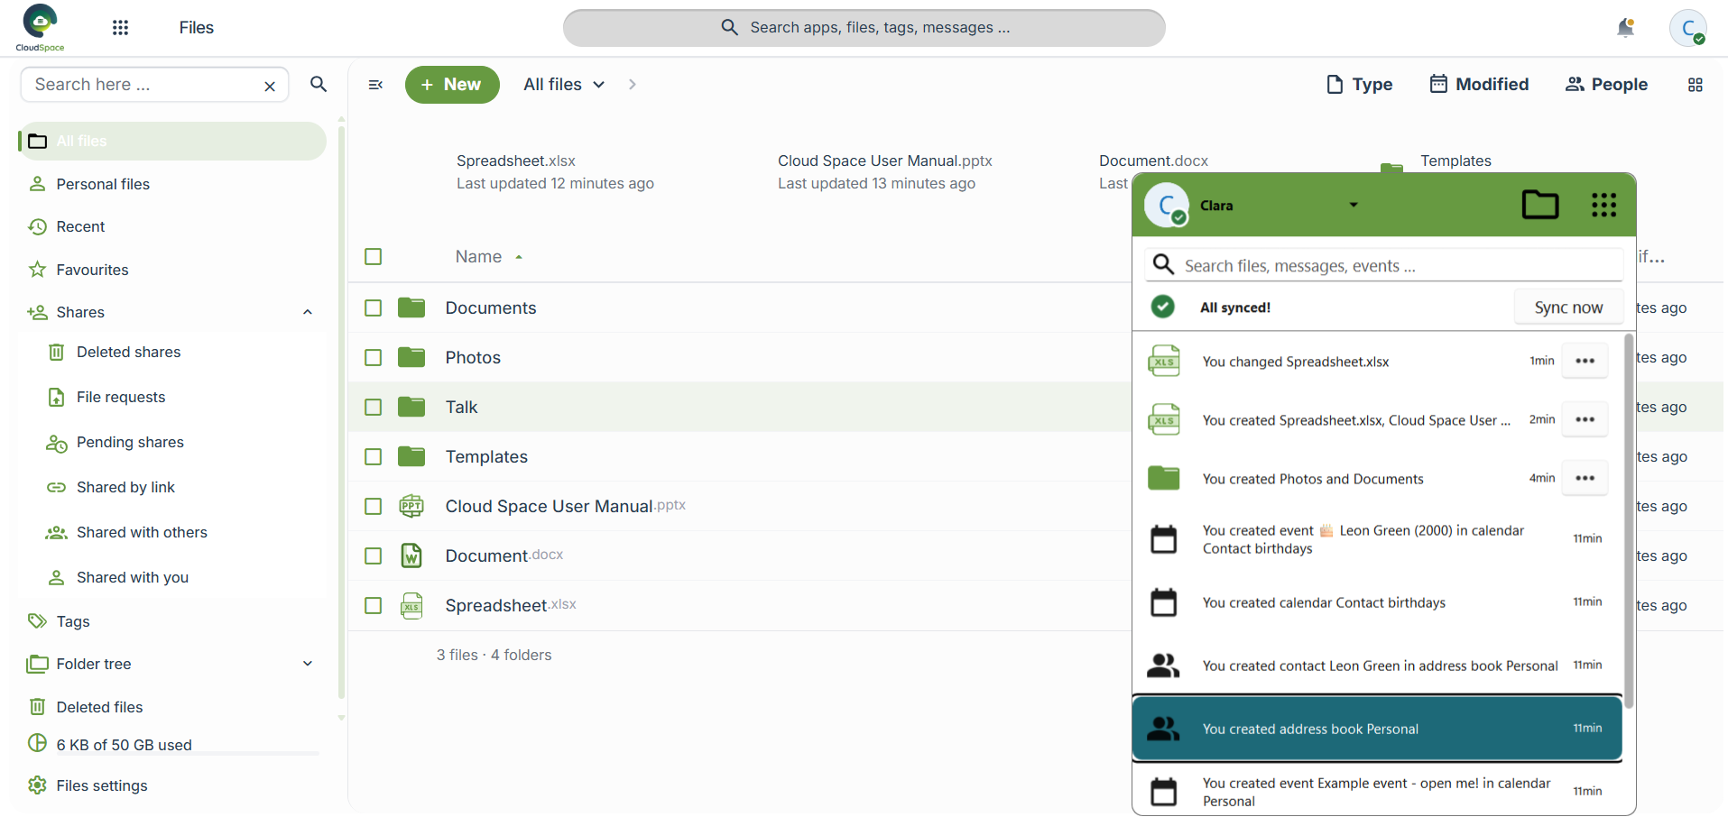Open Personal files in sidebar
The height and width of the screenshot is (817, 1728).
(103, 184)
